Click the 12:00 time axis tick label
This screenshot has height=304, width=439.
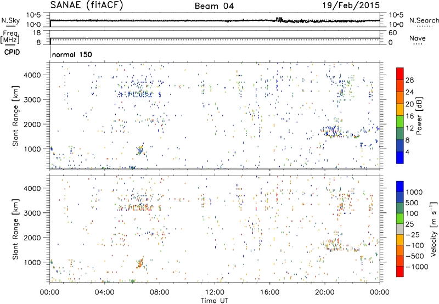point(215,292)
